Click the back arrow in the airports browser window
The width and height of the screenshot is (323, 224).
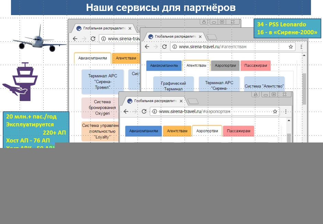click(126, 112)
